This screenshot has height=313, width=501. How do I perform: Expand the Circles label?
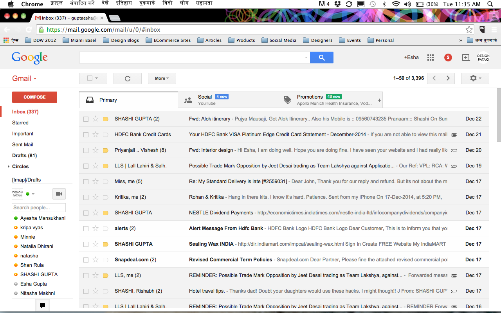tap(9, 167)
